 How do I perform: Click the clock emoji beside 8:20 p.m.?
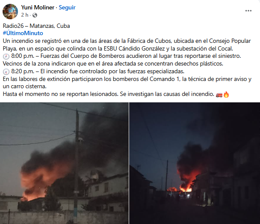coord(6,72)
